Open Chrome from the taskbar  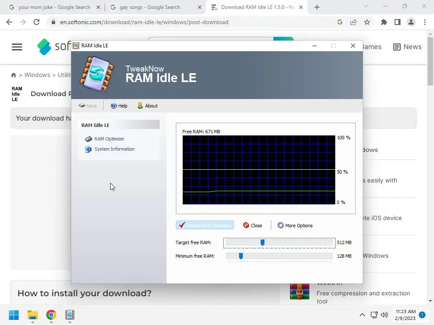coord(51,315)
